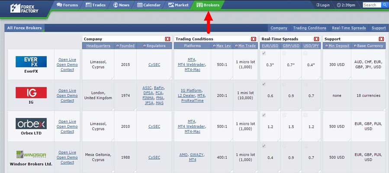The image size is (389, 173).
Task: Sort by GBP/USD column header
Action: pyautogui.click(x=291, y=46)
